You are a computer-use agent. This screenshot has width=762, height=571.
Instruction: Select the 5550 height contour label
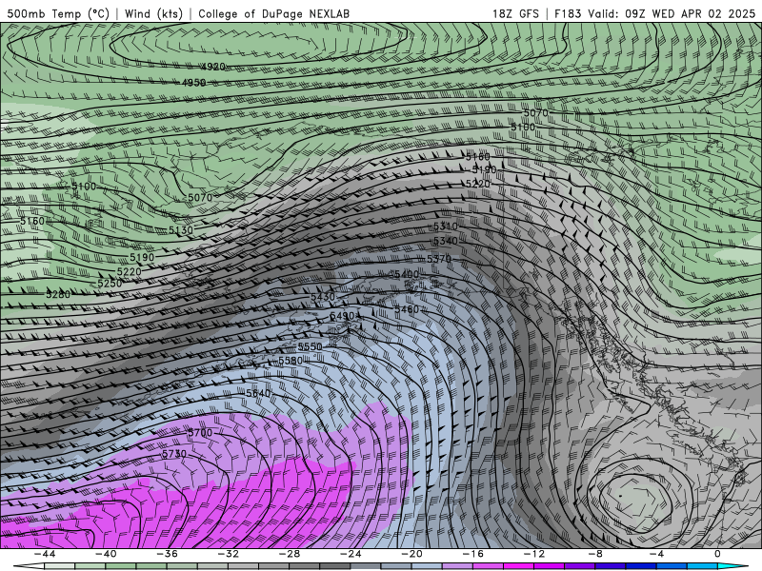310,346
